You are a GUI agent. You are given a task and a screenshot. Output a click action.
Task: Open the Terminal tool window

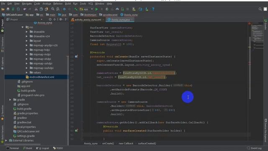[x=13, y=148]
